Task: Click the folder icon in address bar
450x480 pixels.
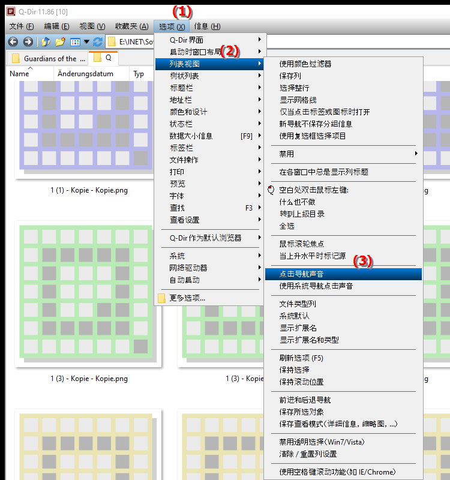Action: [112, 41]
